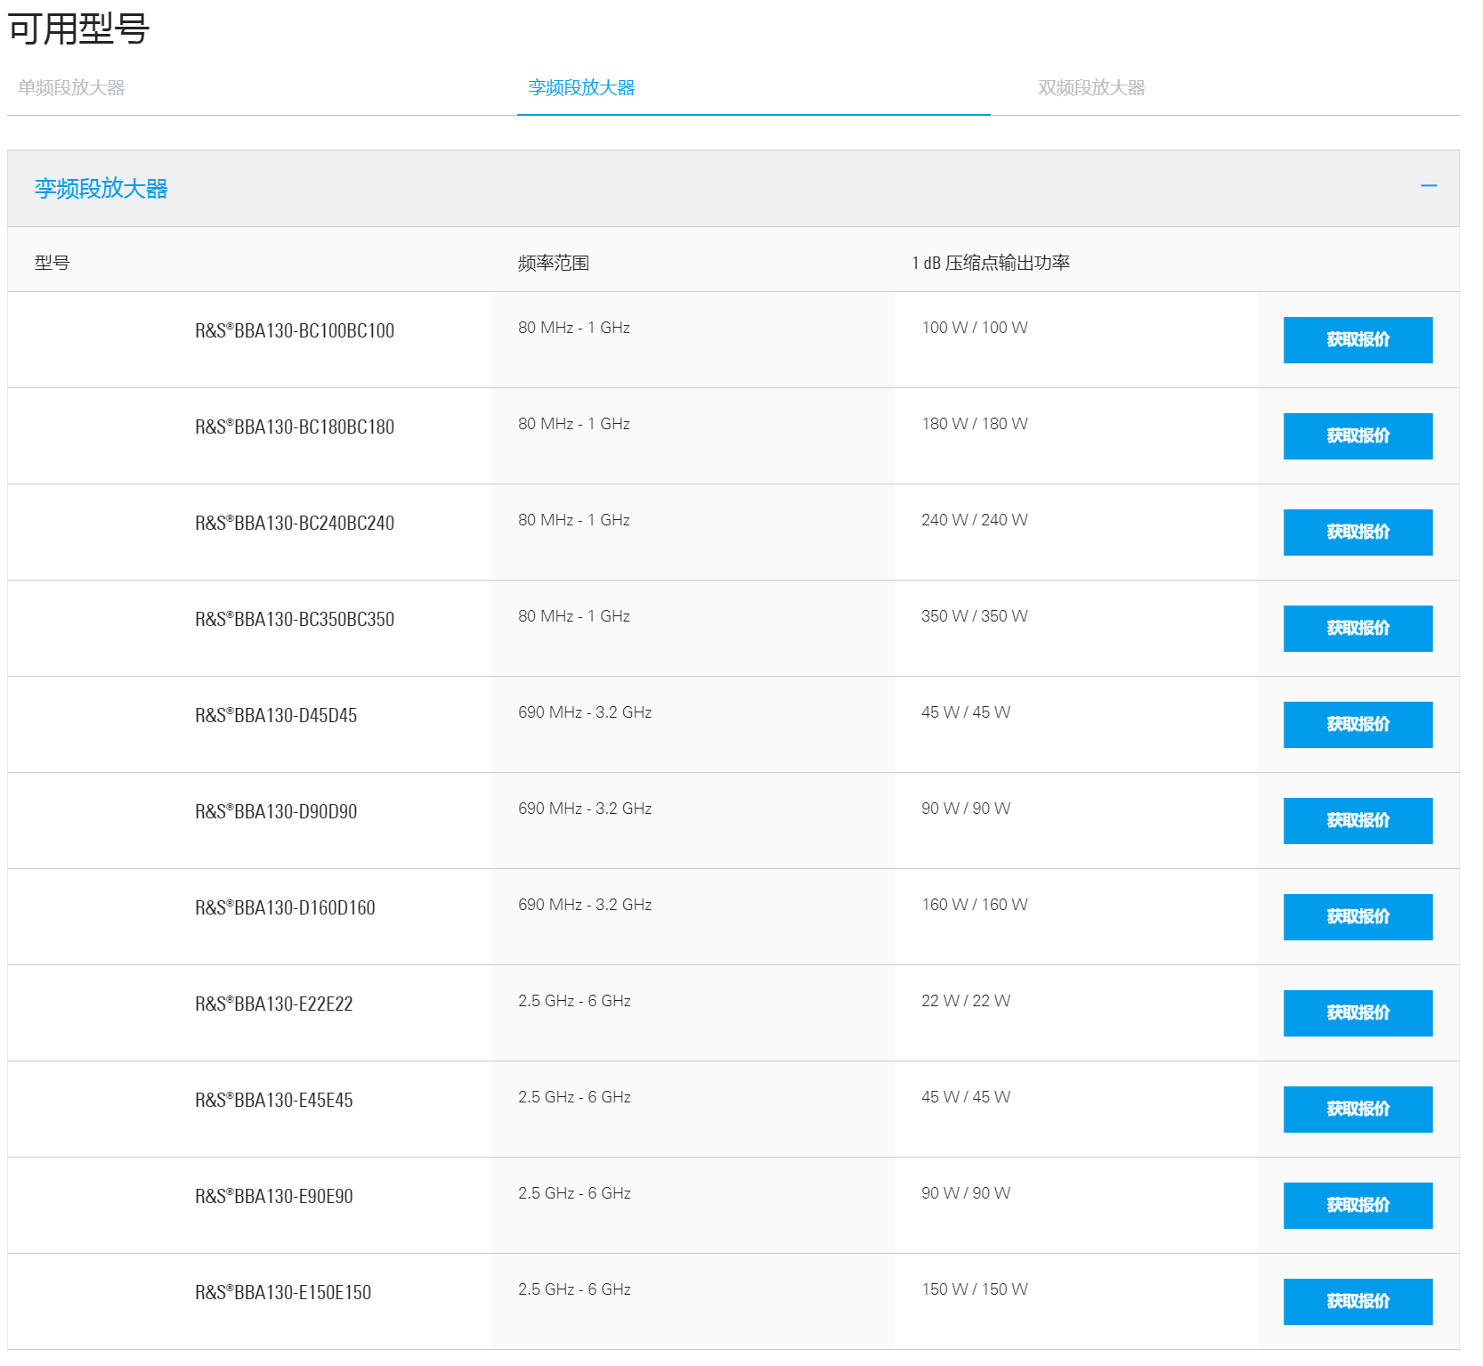Click the 160 W / 160 W power value
1483x1366 pixels.
pos(975,905)
